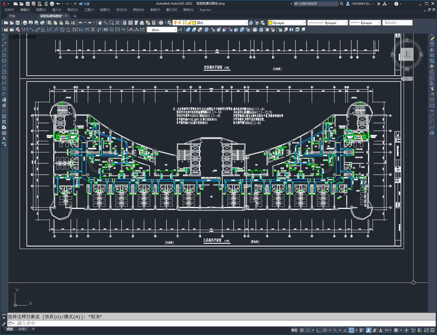Toggle drawing grid display in status bar
This screenshot has height=335, width=437.
[302, 330]
